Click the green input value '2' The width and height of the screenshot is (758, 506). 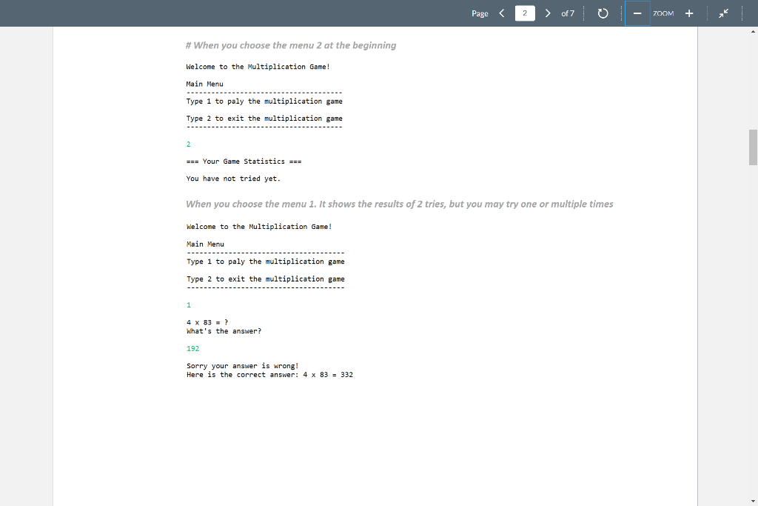(189, 144)
